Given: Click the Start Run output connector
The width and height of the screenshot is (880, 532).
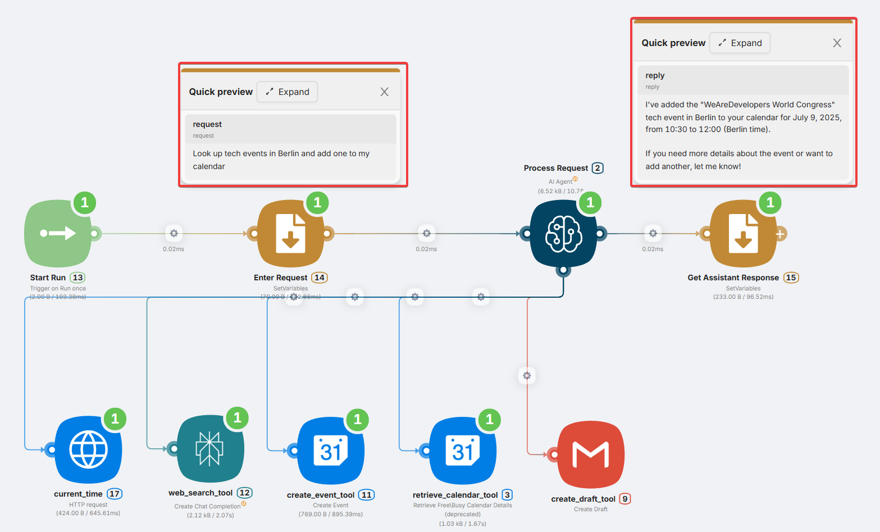Looking at the screenshot, I should (x=95, y=233).
